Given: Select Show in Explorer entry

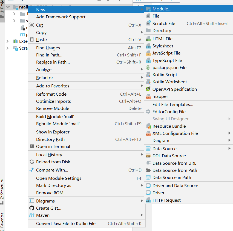Looking at the screenshot, I should click(86, 132).
